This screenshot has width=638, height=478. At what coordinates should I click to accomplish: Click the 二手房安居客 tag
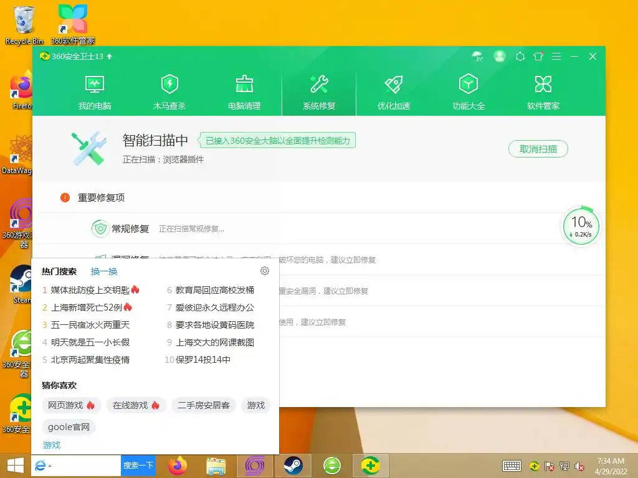(x=204, y=405)
